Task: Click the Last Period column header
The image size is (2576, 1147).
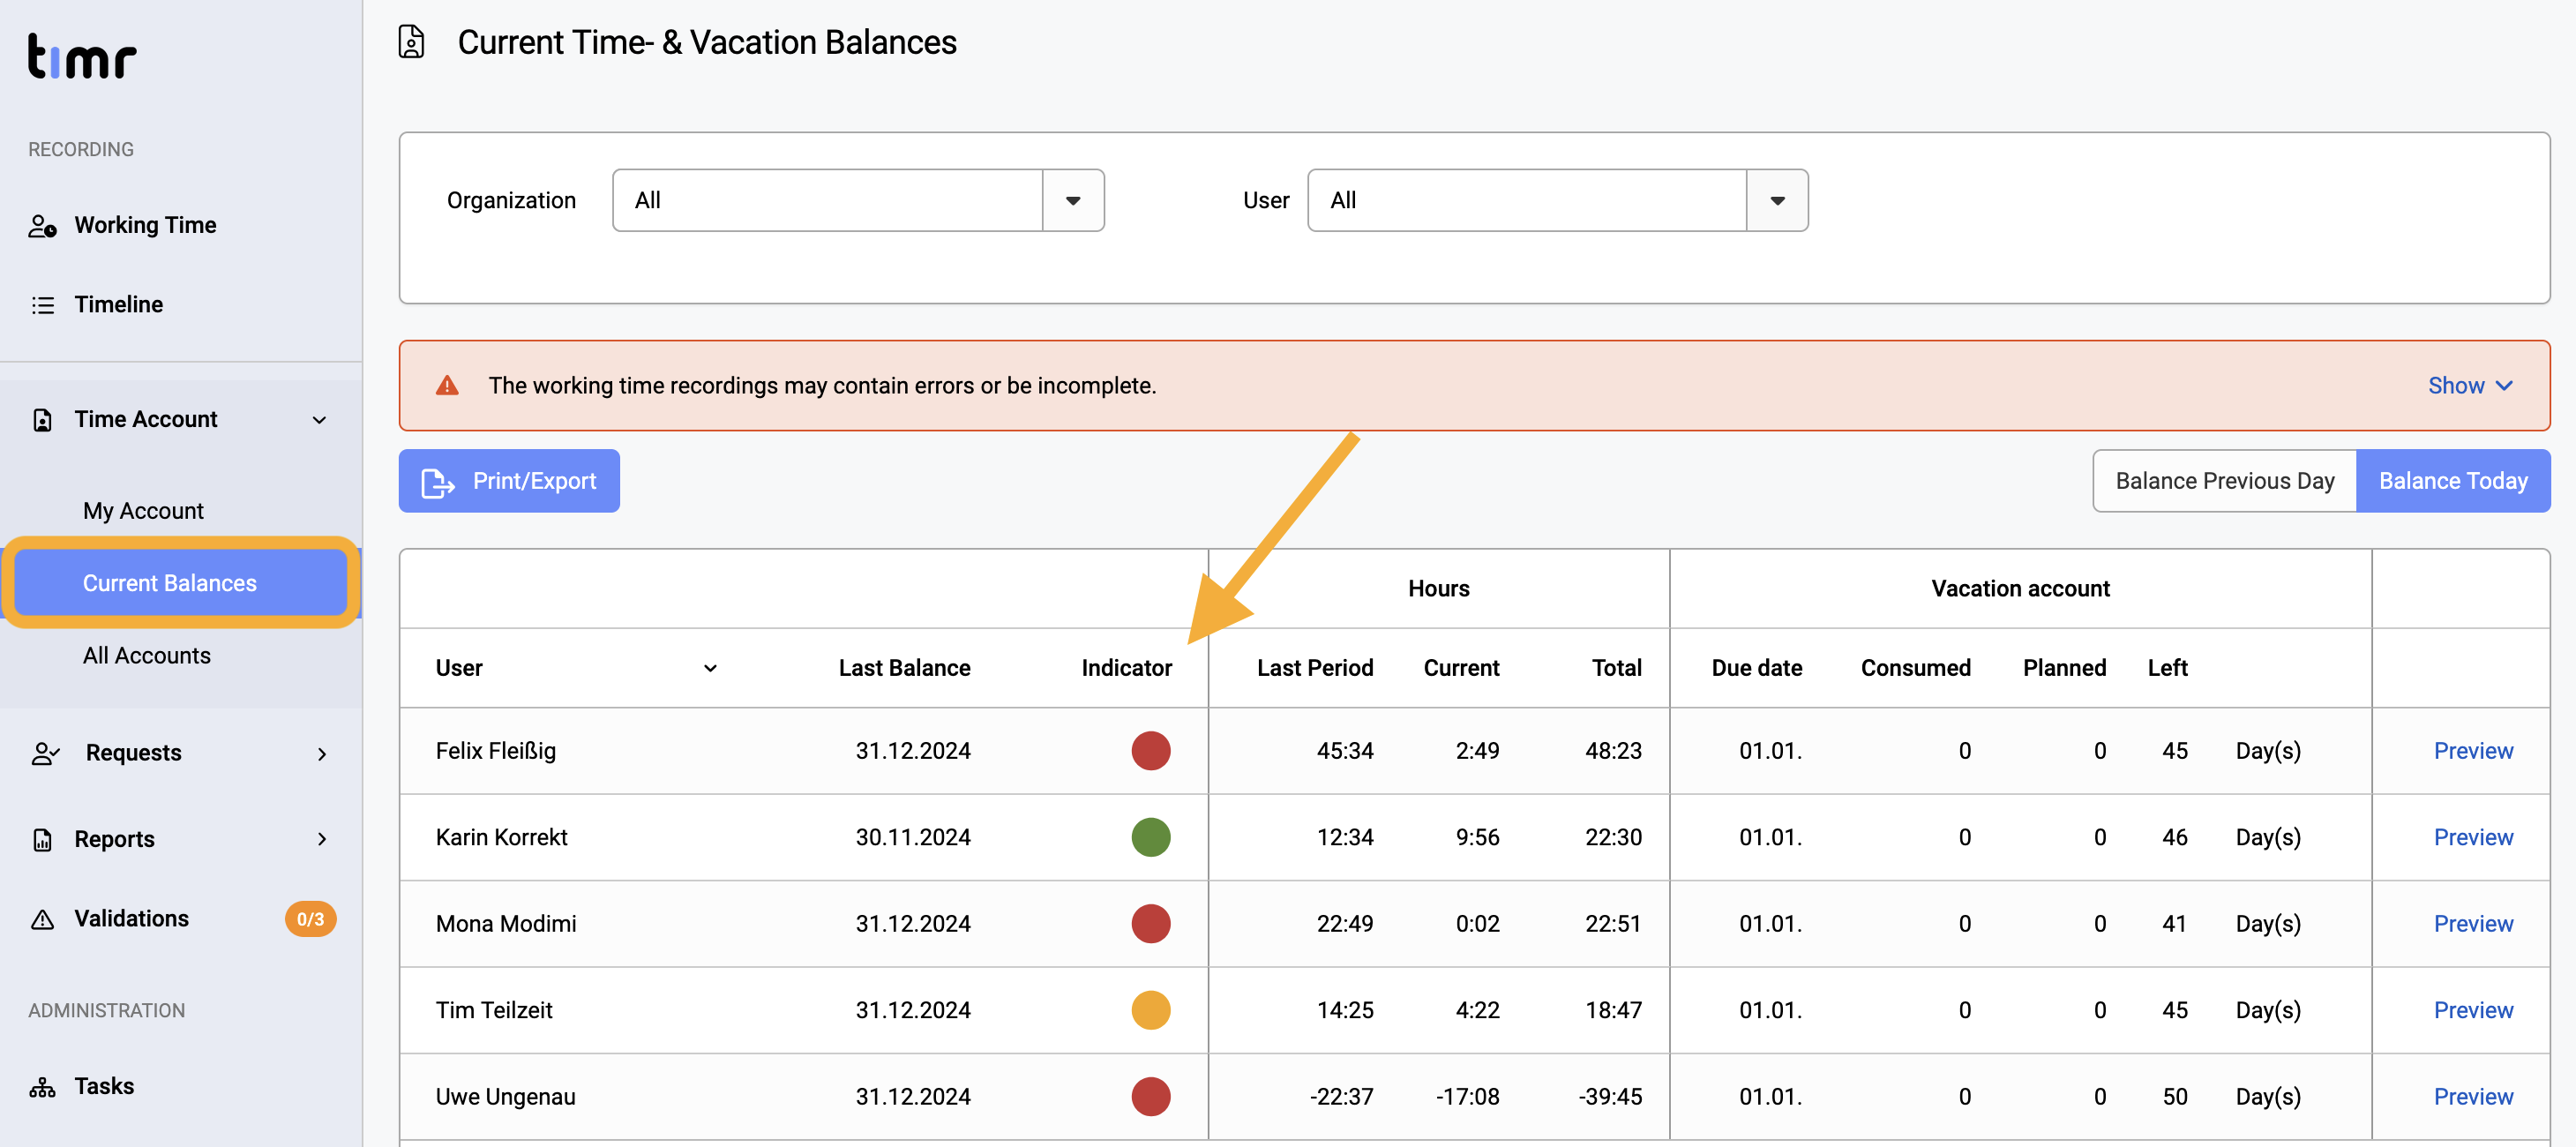Action: click(1314, 669)
